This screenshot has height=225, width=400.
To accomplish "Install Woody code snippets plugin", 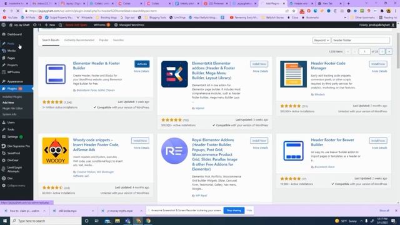I will coord(140,141).
